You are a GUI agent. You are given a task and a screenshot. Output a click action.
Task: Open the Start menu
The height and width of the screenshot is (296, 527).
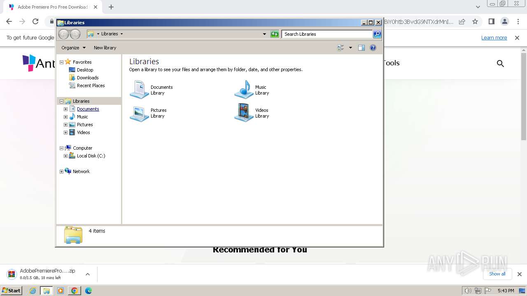pos(12,290)
